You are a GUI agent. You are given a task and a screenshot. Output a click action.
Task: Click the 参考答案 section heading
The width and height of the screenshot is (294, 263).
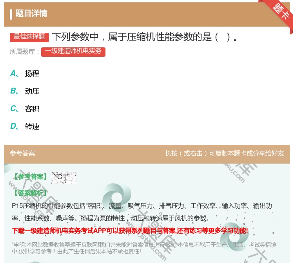pos(22,153)
